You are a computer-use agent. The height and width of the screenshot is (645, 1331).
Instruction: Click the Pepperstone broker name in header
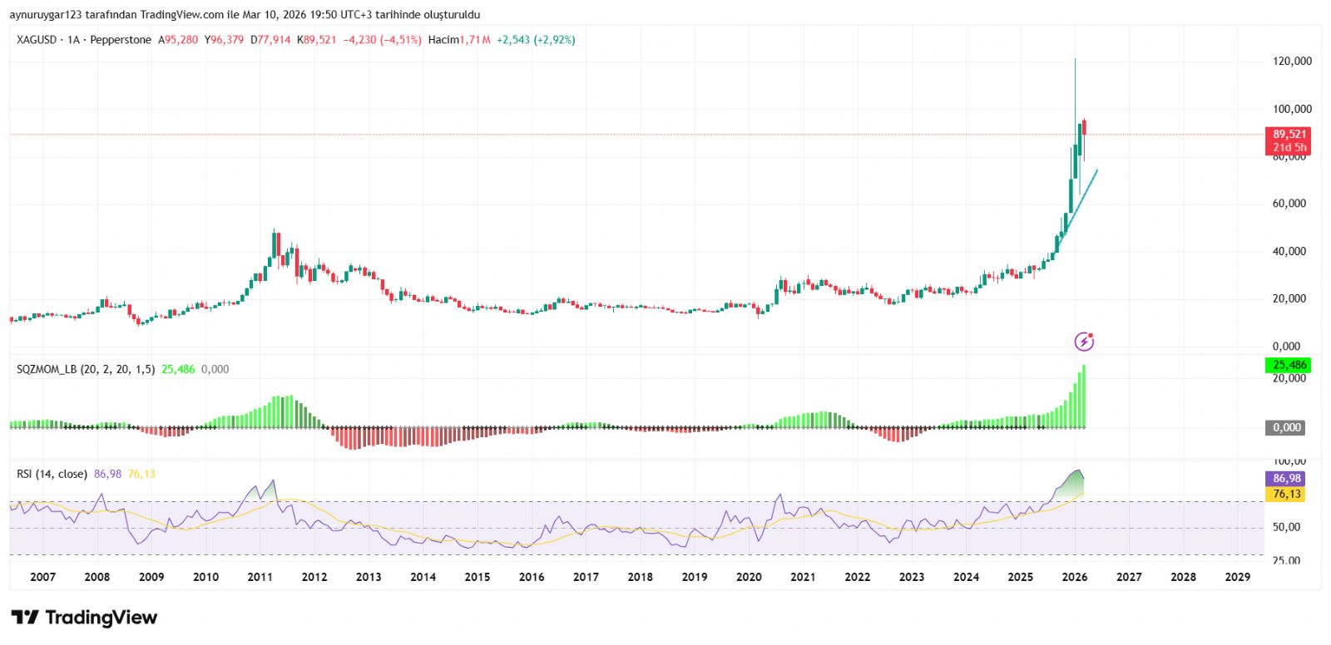[x=121, y=40]
